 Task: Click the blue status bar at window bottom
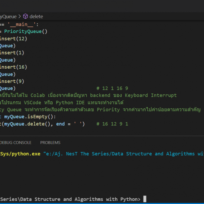point(102,203)
